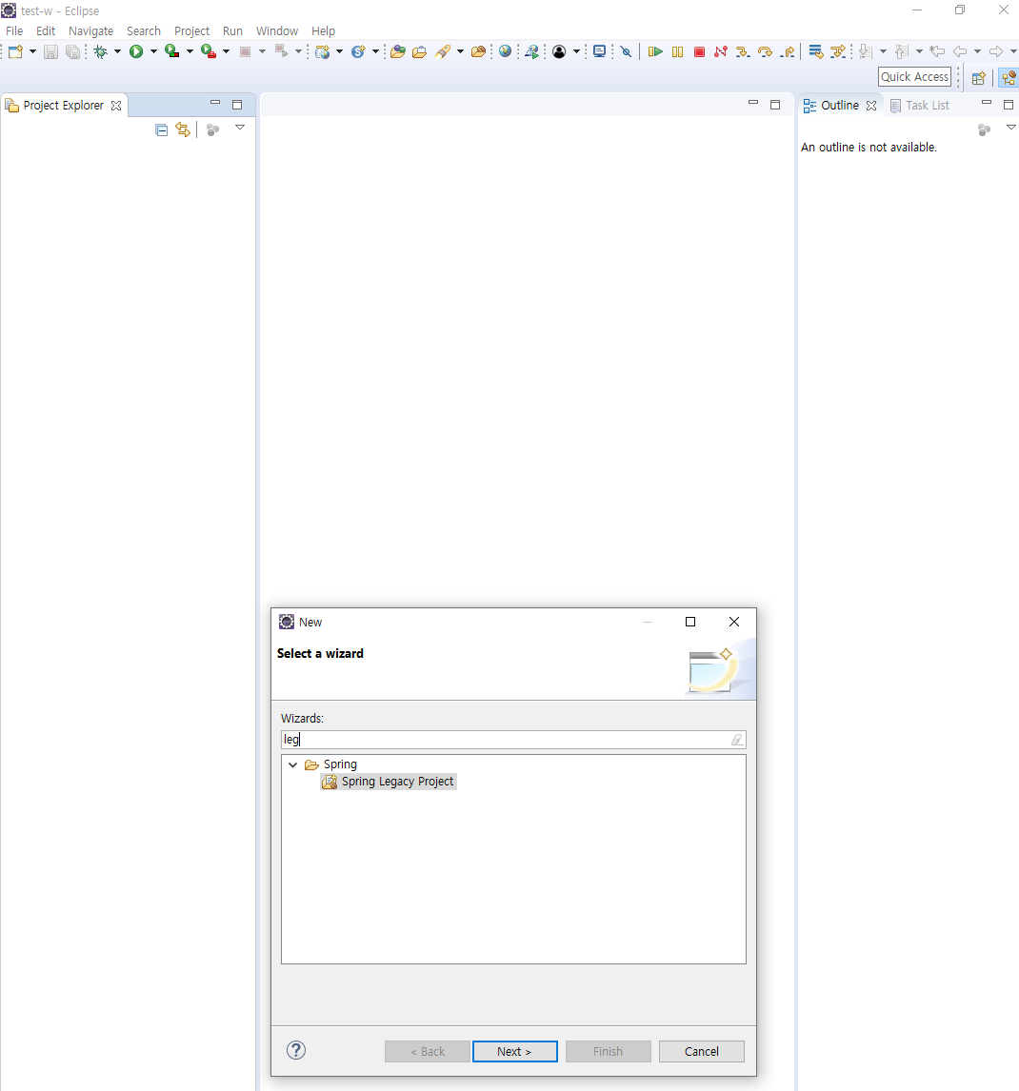The width and height of the screenshot is (1019, 1091).
Task: Select Spring Legacy Project in tree
Action: (x=389, y=782)
